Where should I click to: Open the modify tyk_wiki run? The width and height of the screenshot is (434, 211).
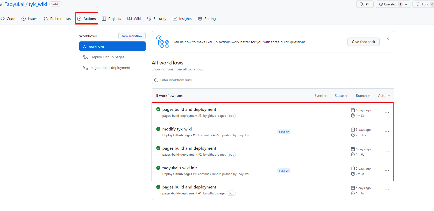point(177,129)
